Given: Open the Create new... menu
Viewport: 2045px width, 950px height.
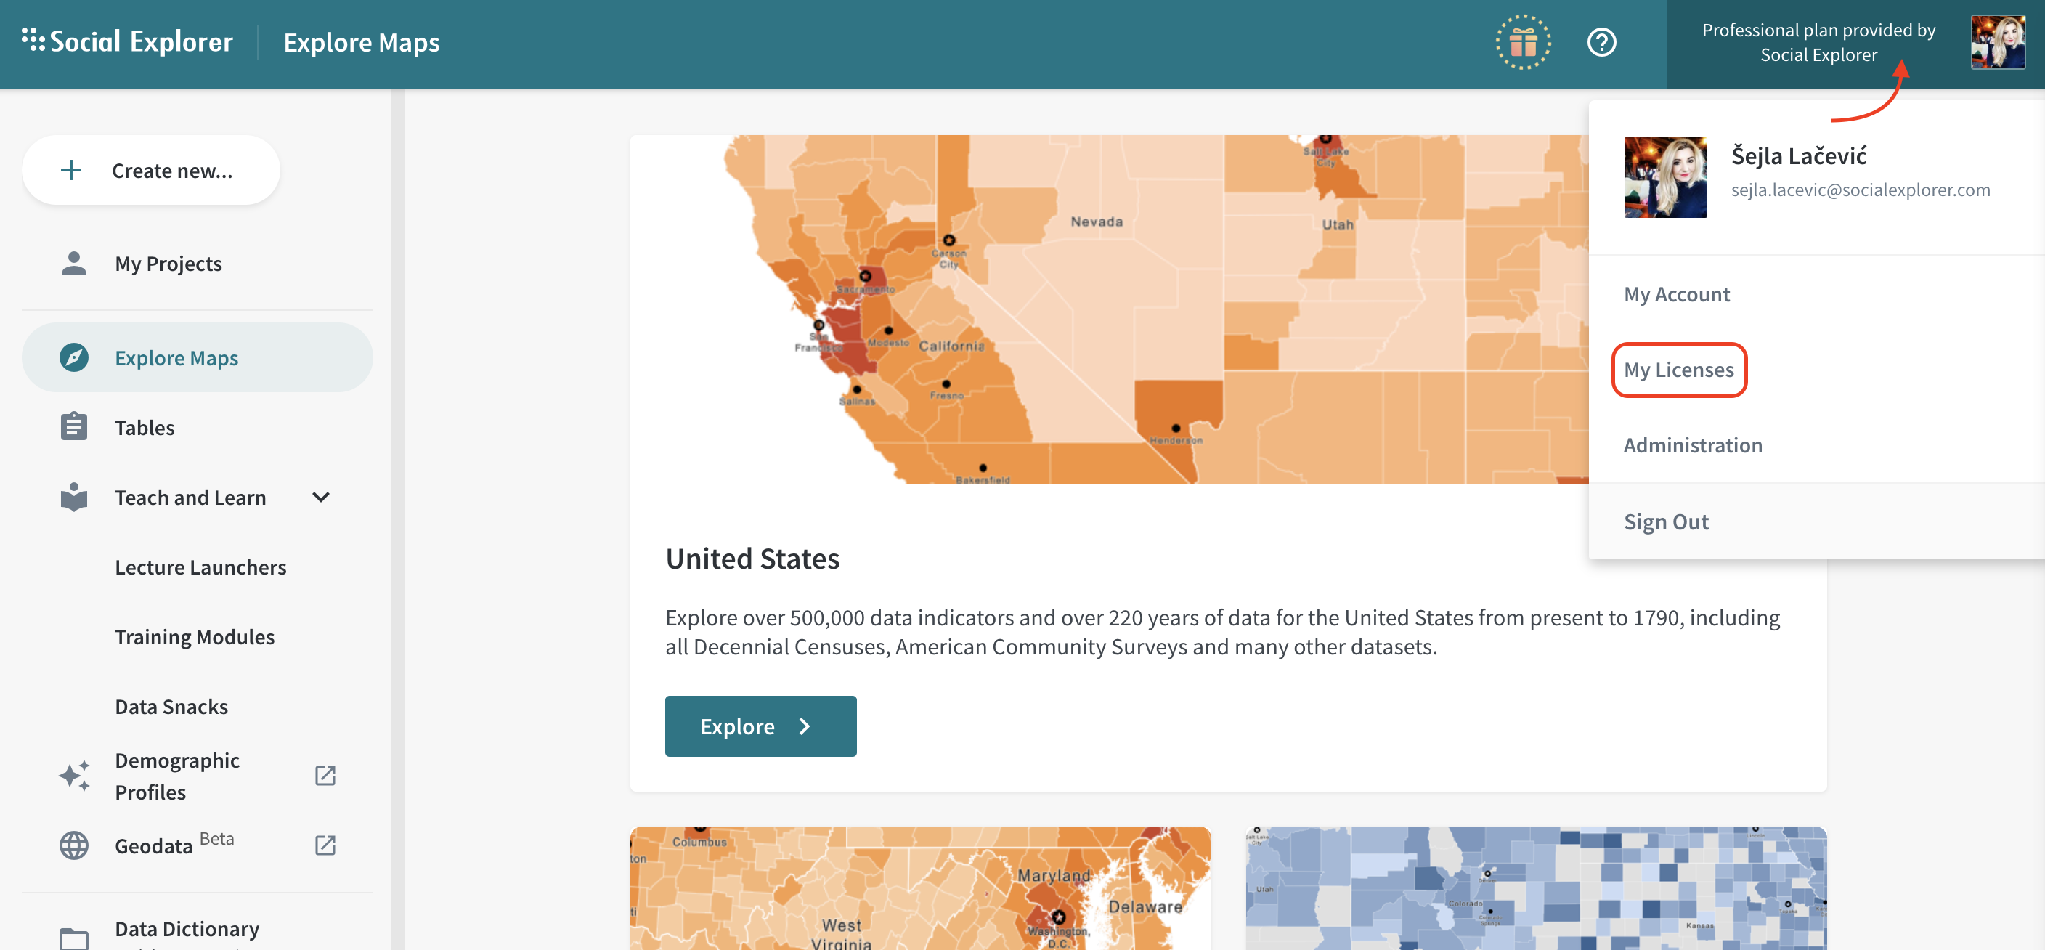Looking at the screenshot, I should point(151,171).
